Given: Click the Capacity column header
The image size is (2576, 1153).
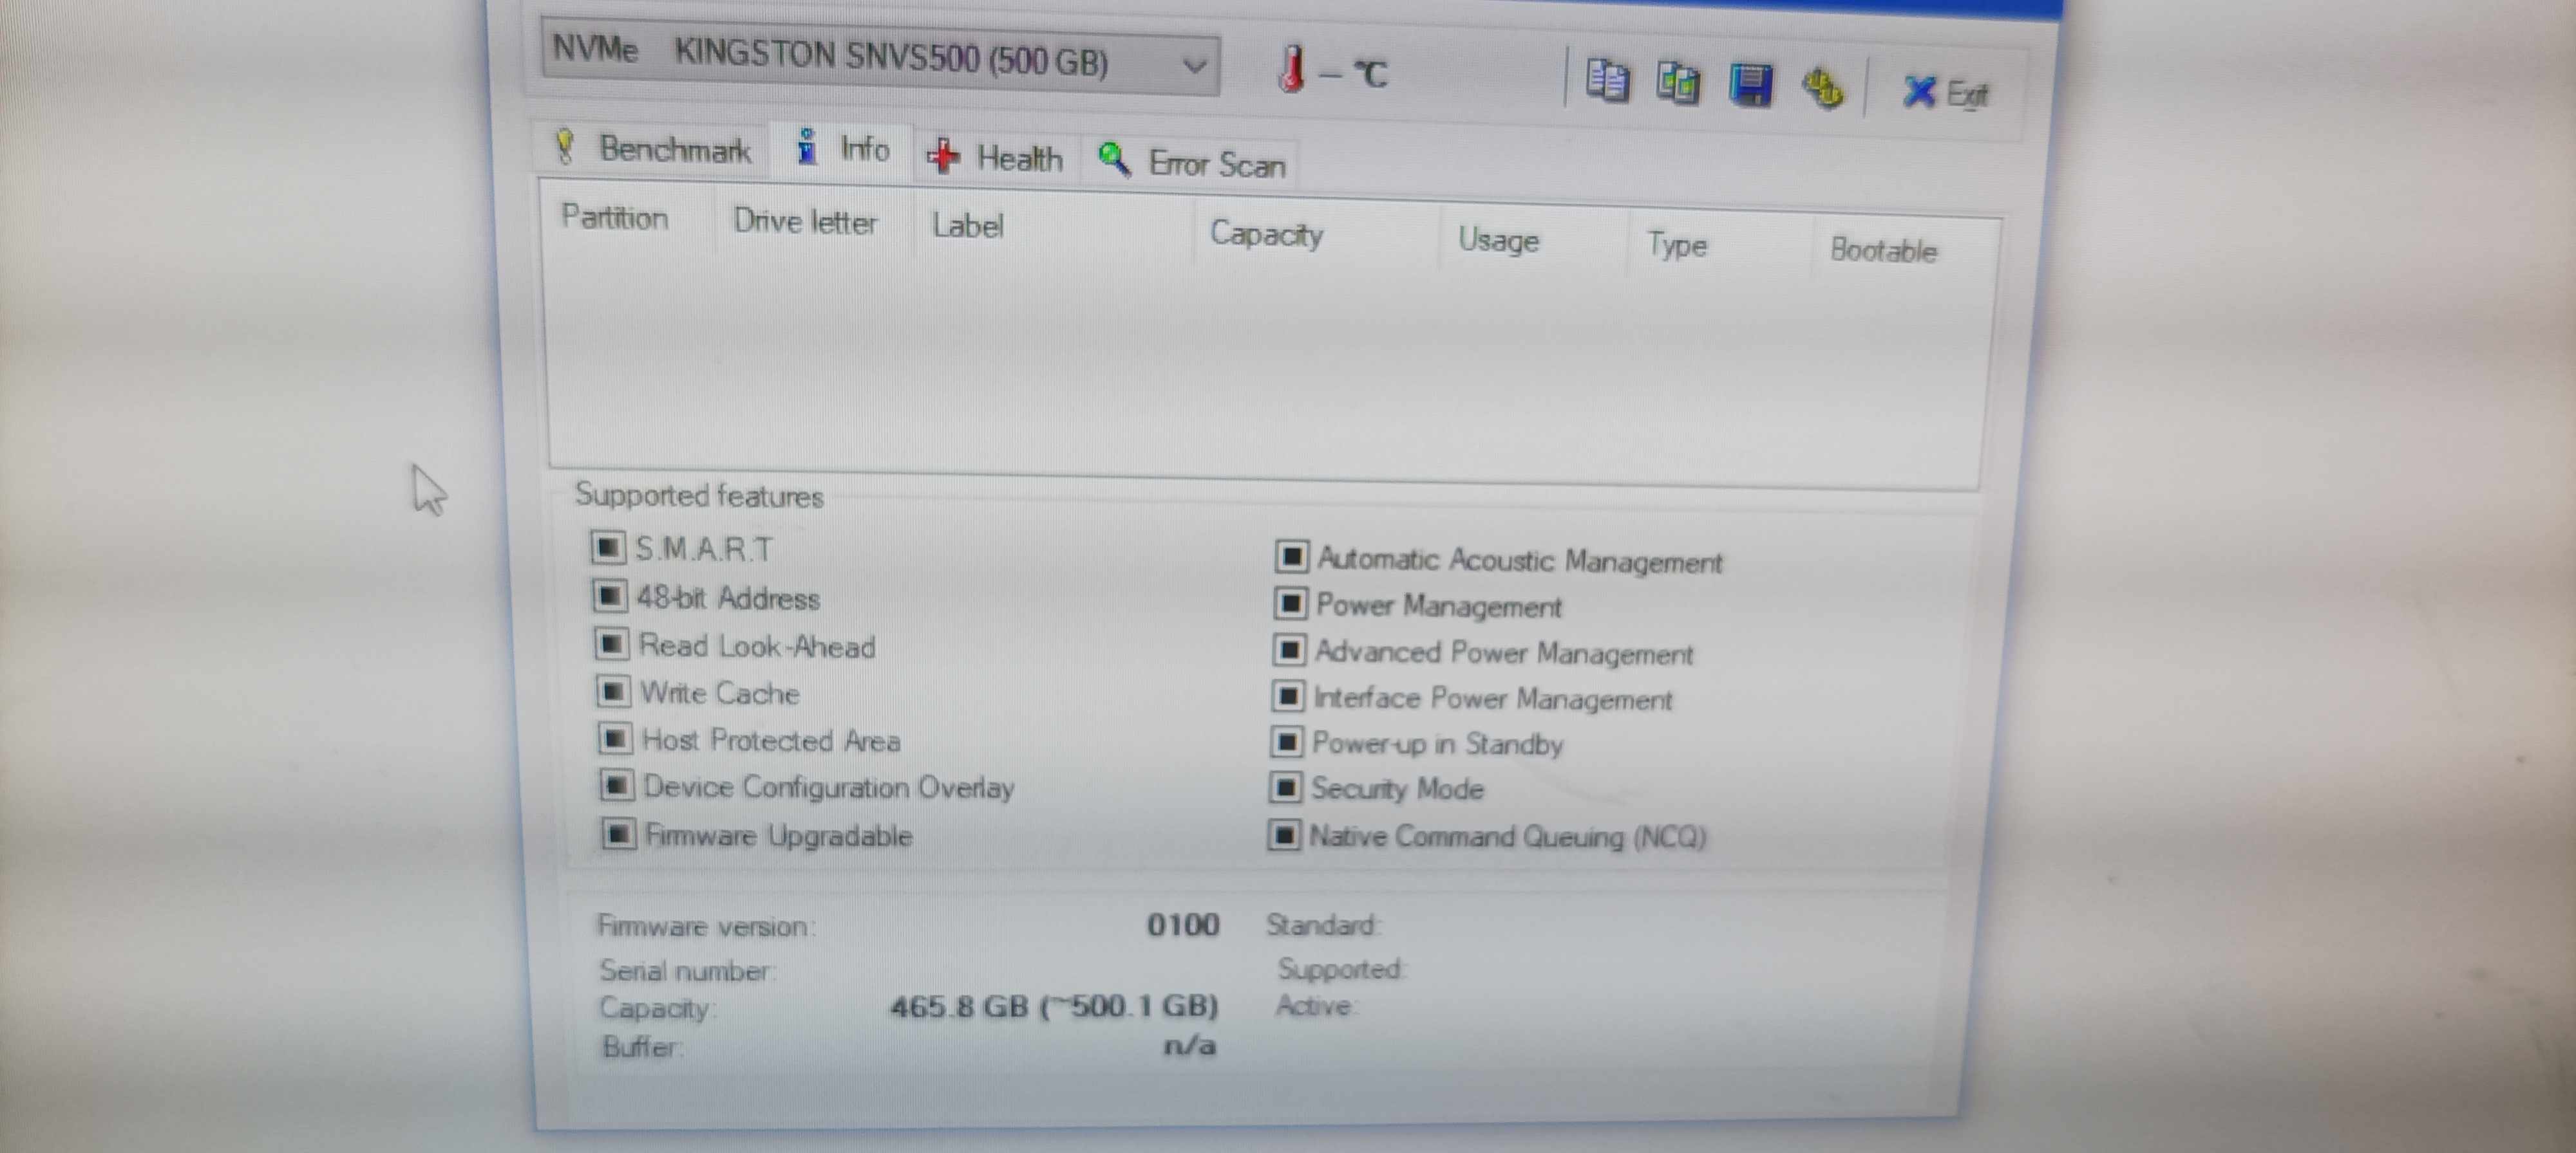Looking at the screenshot, I should 1266,234.
